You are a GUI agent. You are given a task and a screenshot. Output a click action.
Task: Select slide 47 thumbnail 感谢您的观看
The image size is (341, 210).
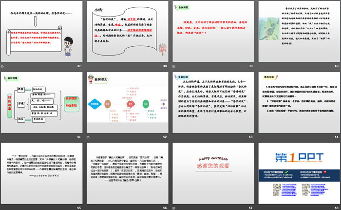pyautogui.click(x=213, y=173)
